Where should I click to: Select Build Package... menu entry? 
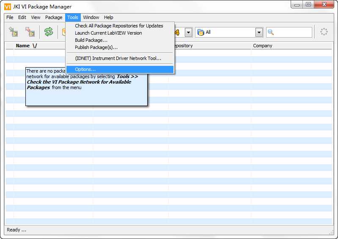120,40
